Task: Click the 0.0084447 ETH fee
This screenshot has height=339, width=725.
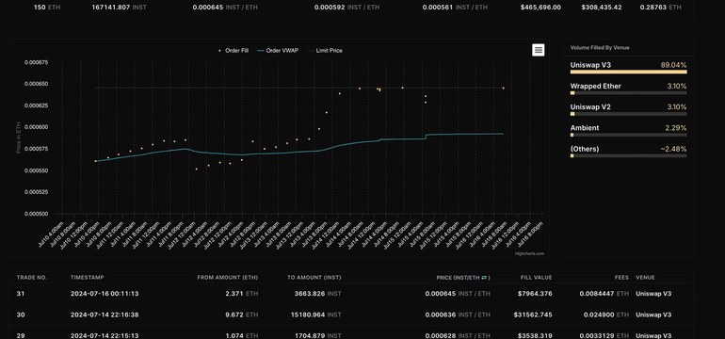Action: pos(604,293)
